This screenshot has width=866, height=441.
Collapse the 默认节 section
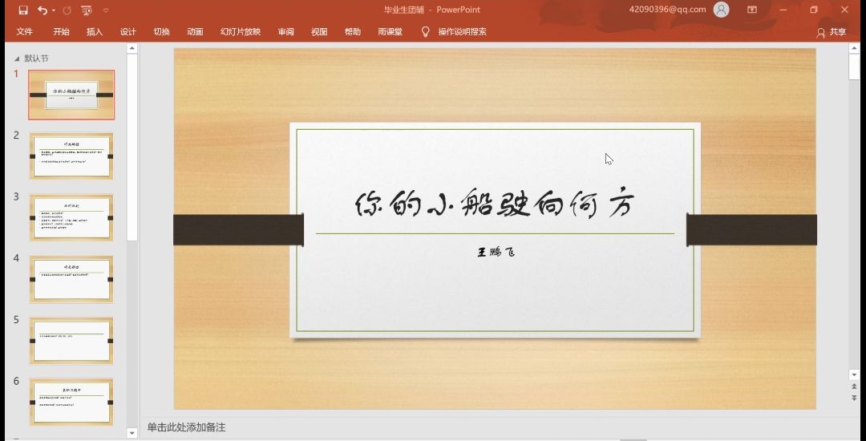[17, 59]
